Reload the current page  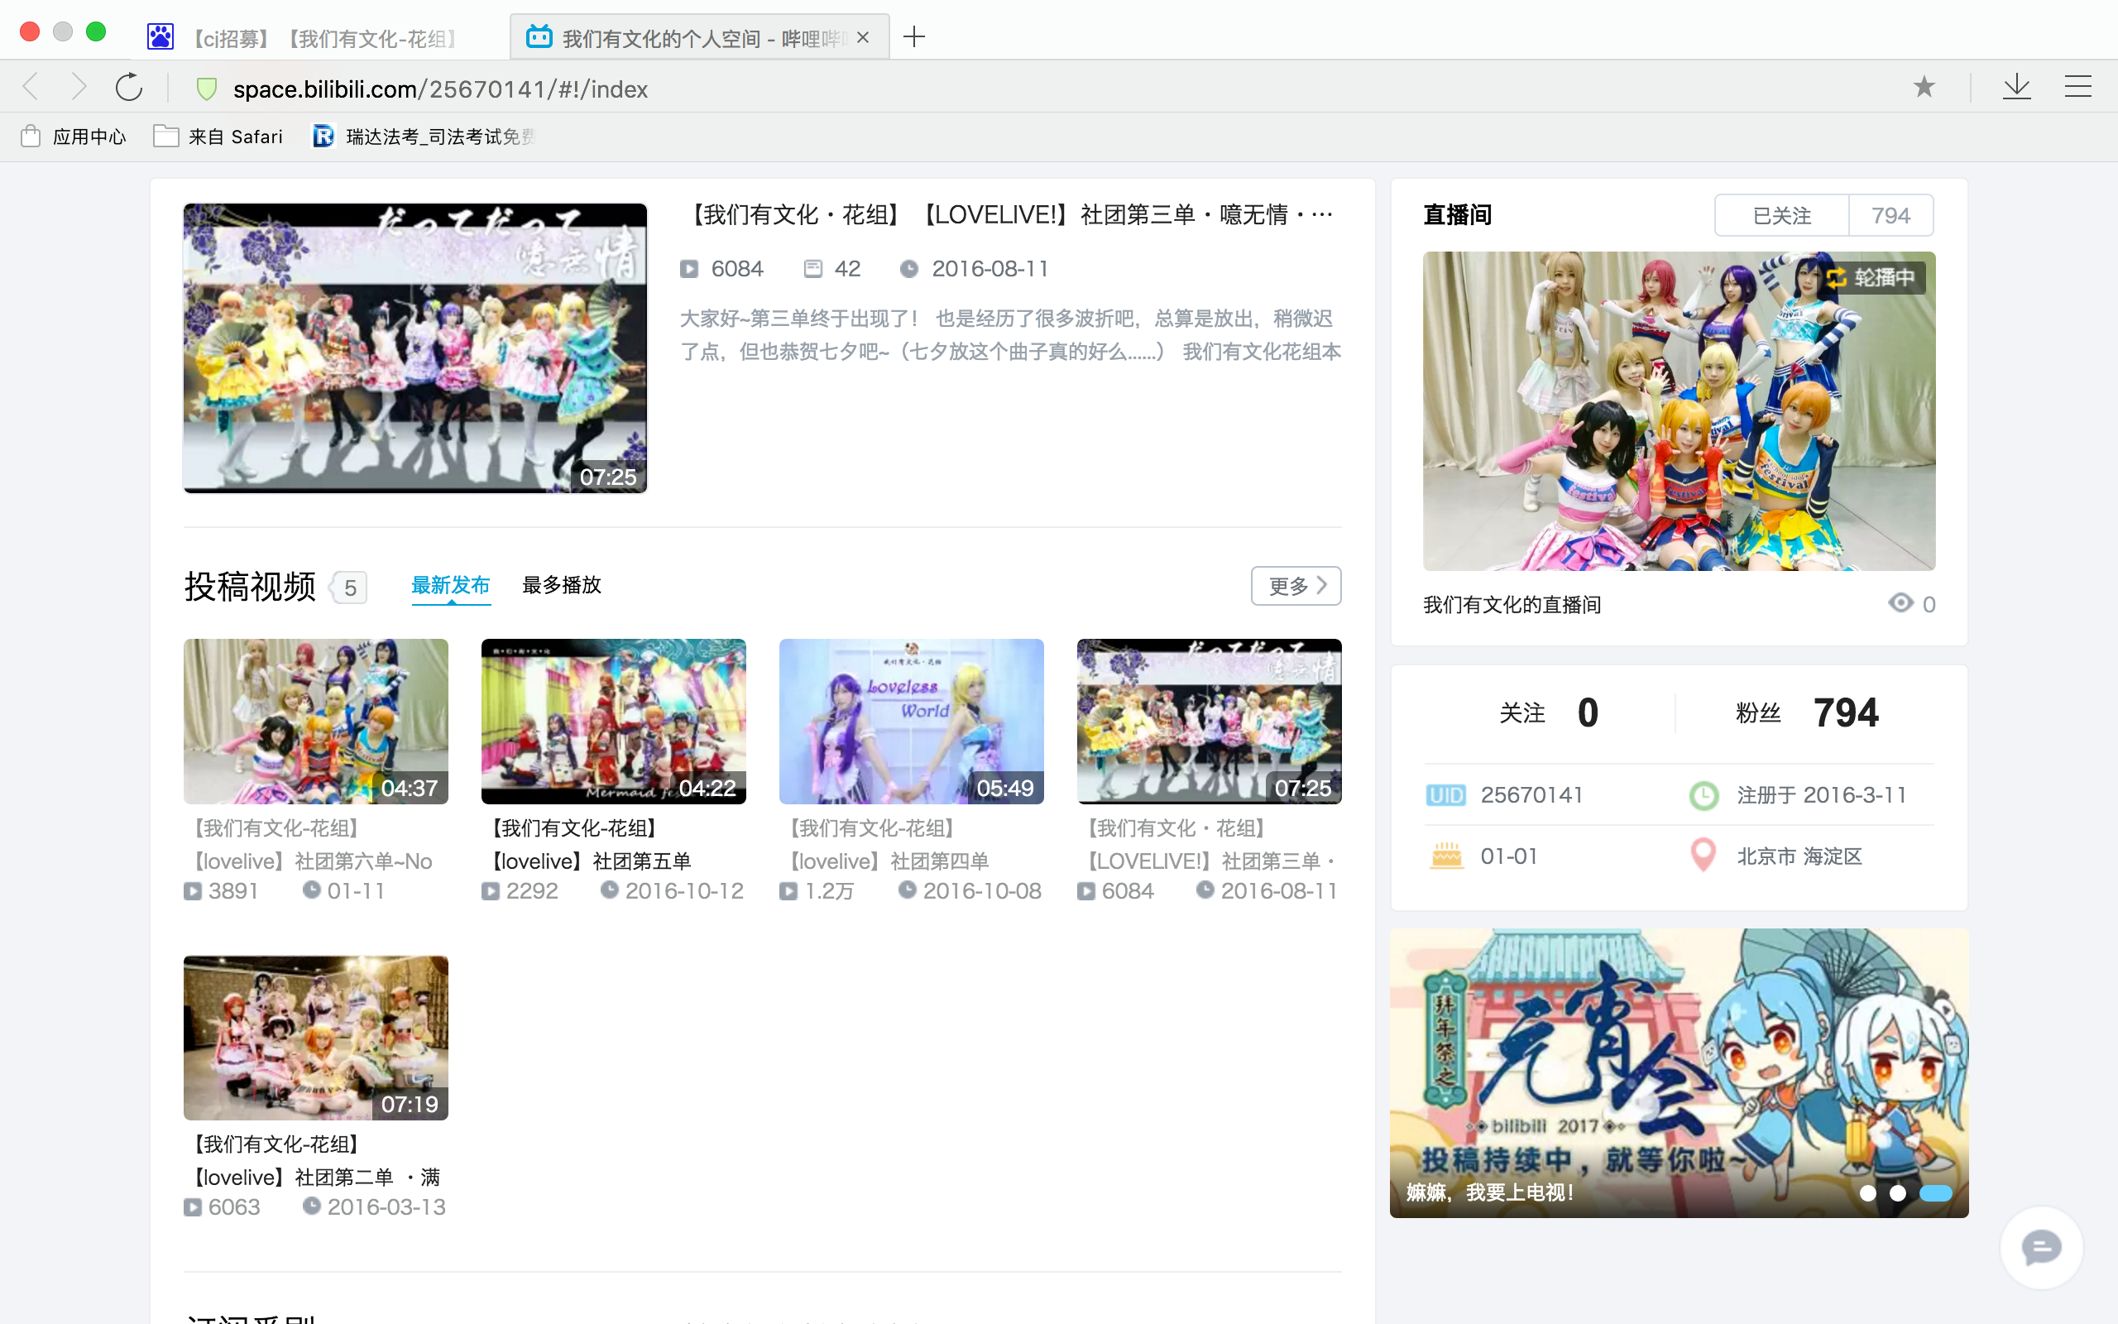(129, 87)
